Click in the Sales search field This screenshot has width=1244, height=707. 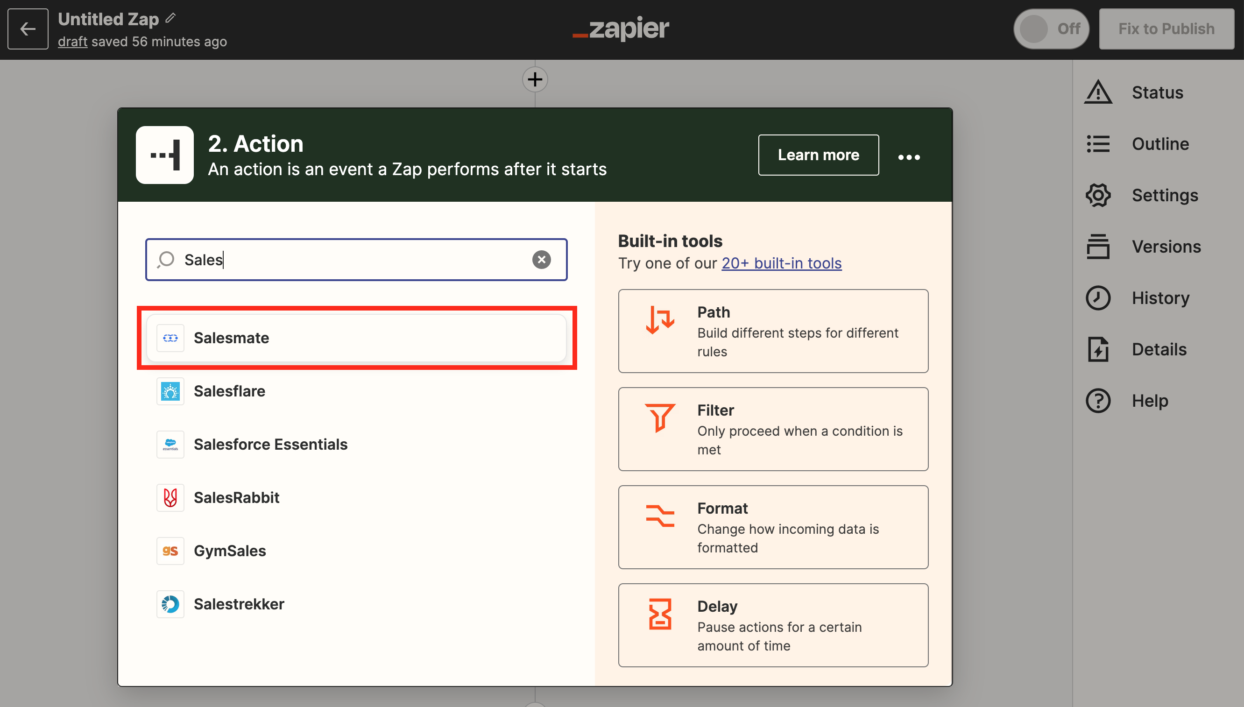(356, 259)
